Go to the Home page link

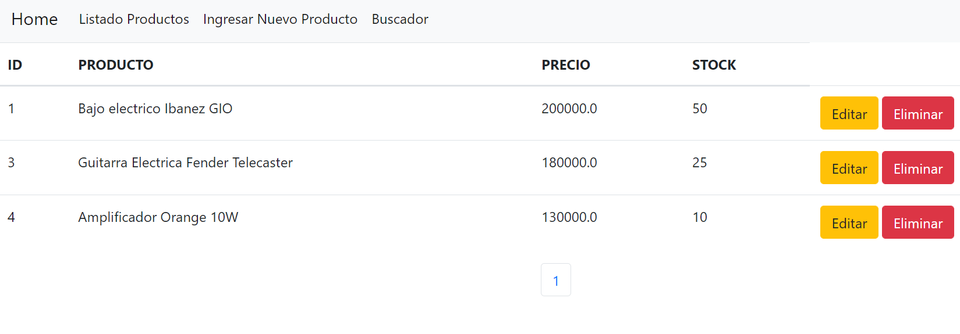click(34, 19)
